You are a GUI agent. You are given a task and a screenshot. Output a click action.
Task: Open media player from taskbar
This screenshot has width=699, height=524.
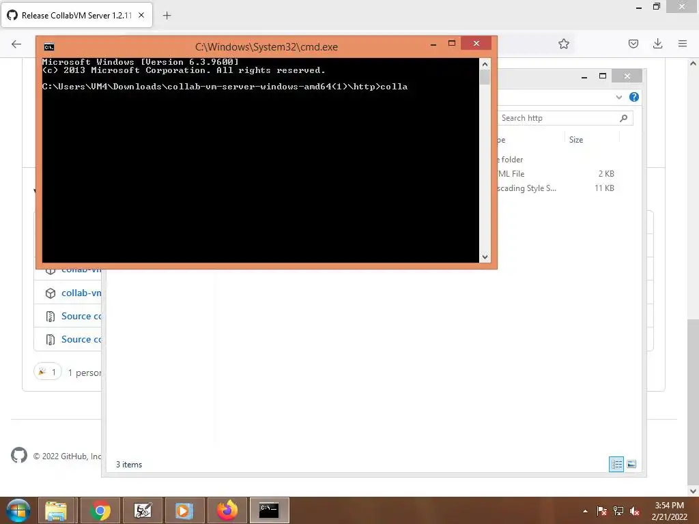pos(184,510)
